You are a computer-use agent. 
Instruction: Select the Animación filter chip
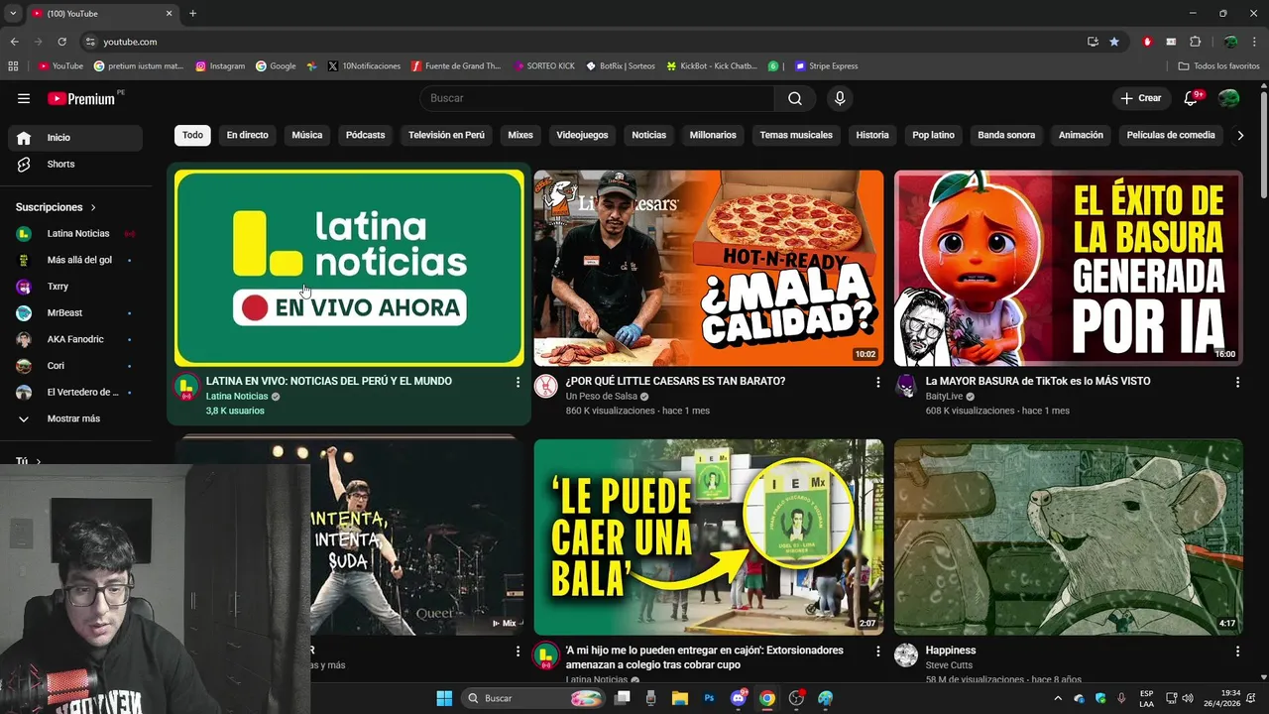pos(1081,135)
